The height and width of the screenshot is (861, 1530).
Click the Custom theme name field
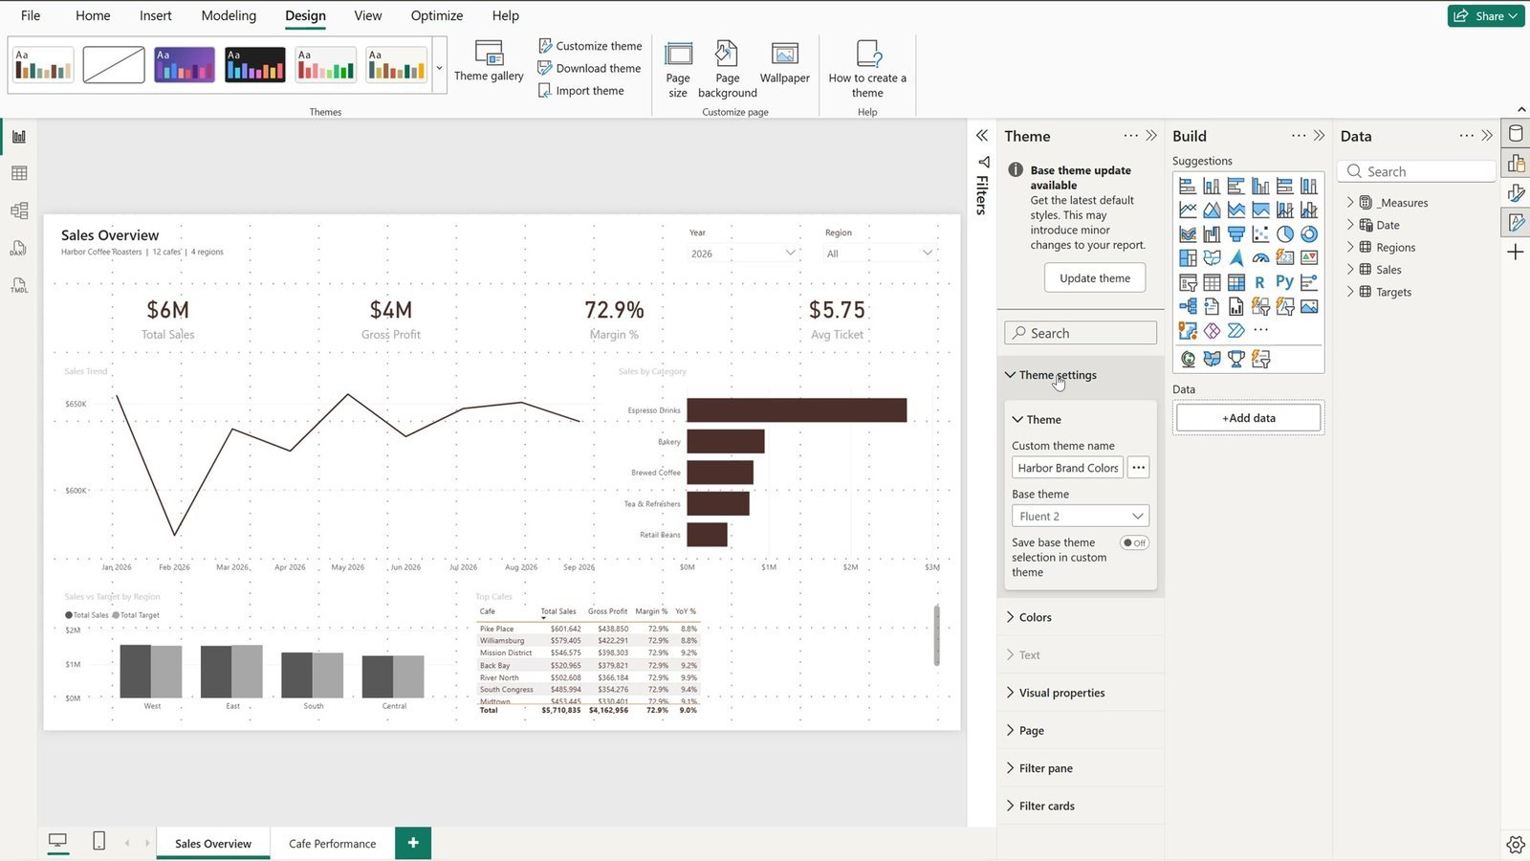click(x=1067, y=468)
